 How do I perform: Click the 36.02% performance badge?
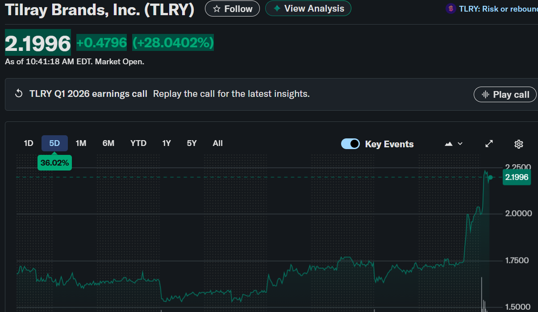tap(54, 163)
